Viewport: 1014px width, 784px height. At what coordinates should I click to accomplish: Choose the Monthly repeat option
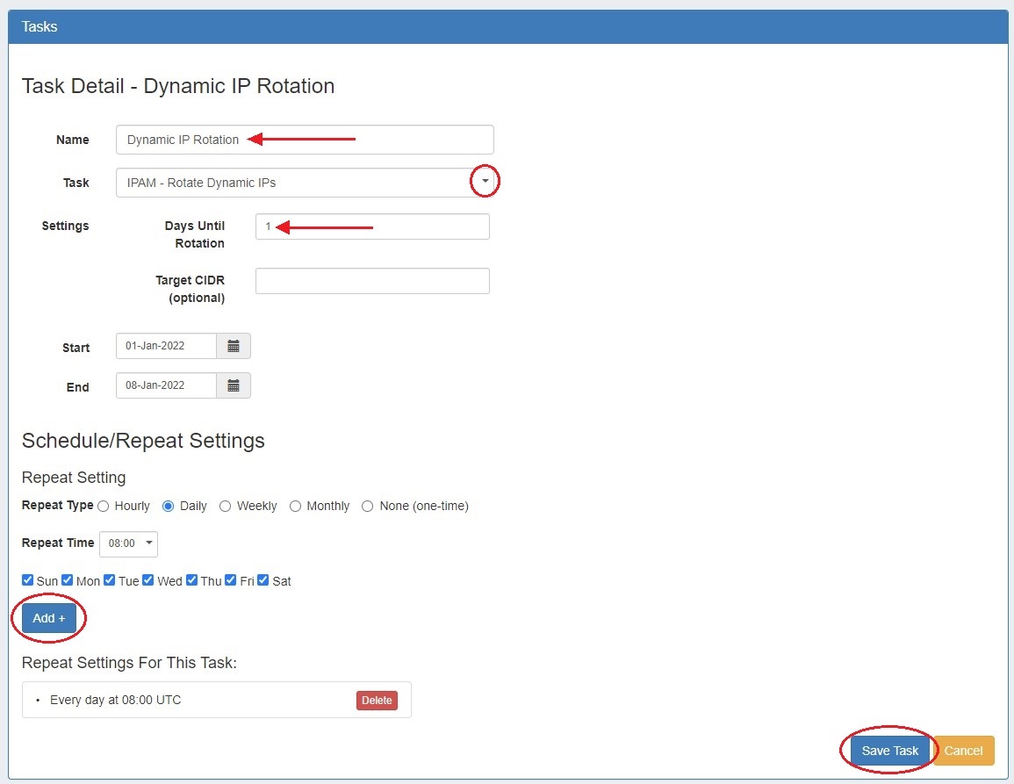(x=296, y=507)
